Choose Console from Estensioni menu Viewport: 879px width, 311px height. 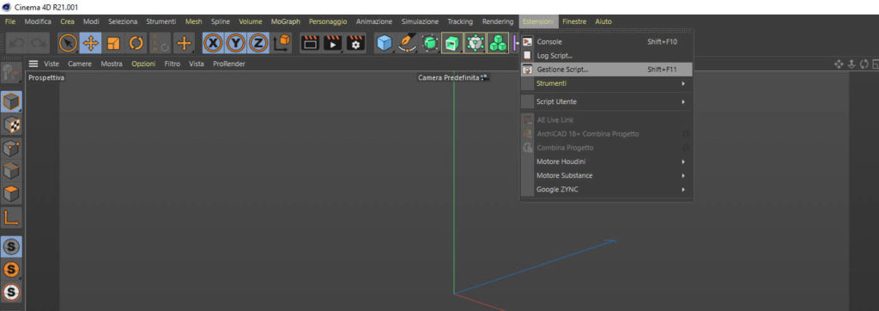click(x=607, y=41)
